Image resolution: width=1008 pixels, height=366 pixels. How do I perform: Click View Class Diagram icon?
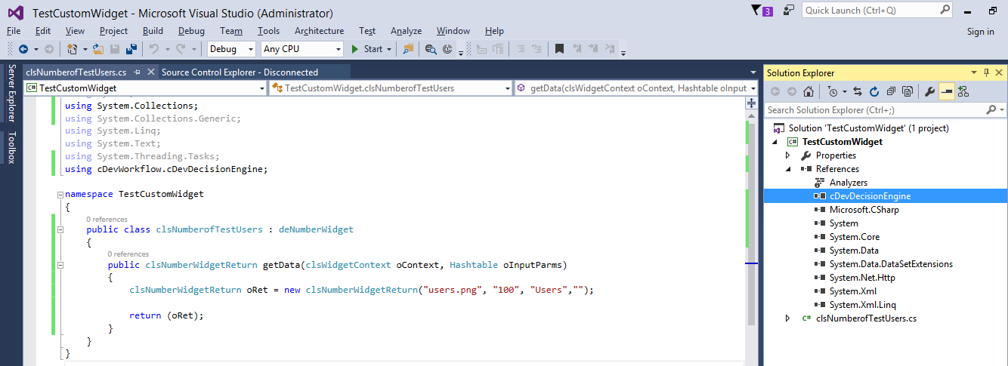point(963,91)
